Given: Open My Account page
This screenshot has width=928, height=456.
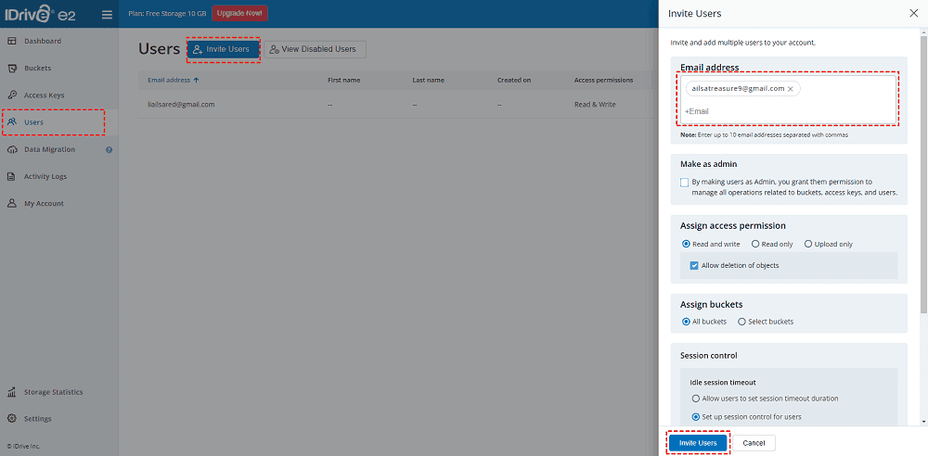Looking at the screenshot, I should (44, 204).
